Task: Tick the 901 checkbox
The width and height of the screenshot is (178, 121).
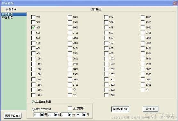Action: [x=33, y=54]
